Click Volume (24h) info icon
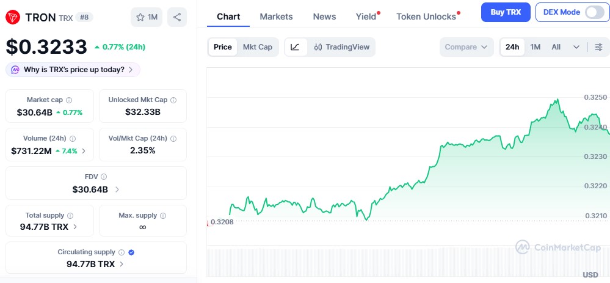The image size is (610, 283). click(73, 139)
